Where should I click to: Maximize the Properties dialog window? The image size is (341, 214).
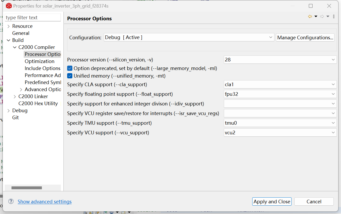[x=311, y=6]
